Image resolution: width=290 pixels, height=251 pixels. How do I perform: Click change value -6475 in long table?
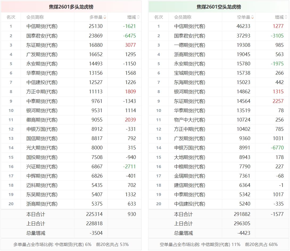point(130,36)
